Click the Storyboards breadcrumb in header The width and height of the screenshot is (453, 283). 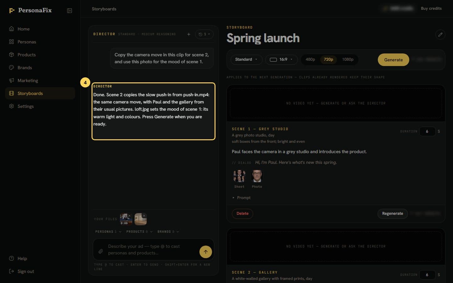click(x=104, y=9)
